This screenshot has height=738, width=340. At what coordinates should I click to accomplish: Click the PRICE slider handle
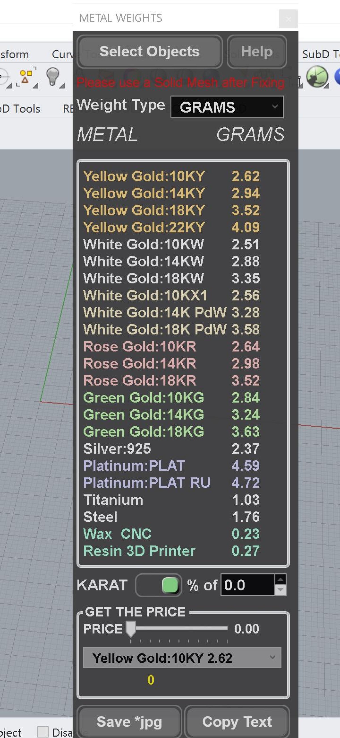pos(131,629)
